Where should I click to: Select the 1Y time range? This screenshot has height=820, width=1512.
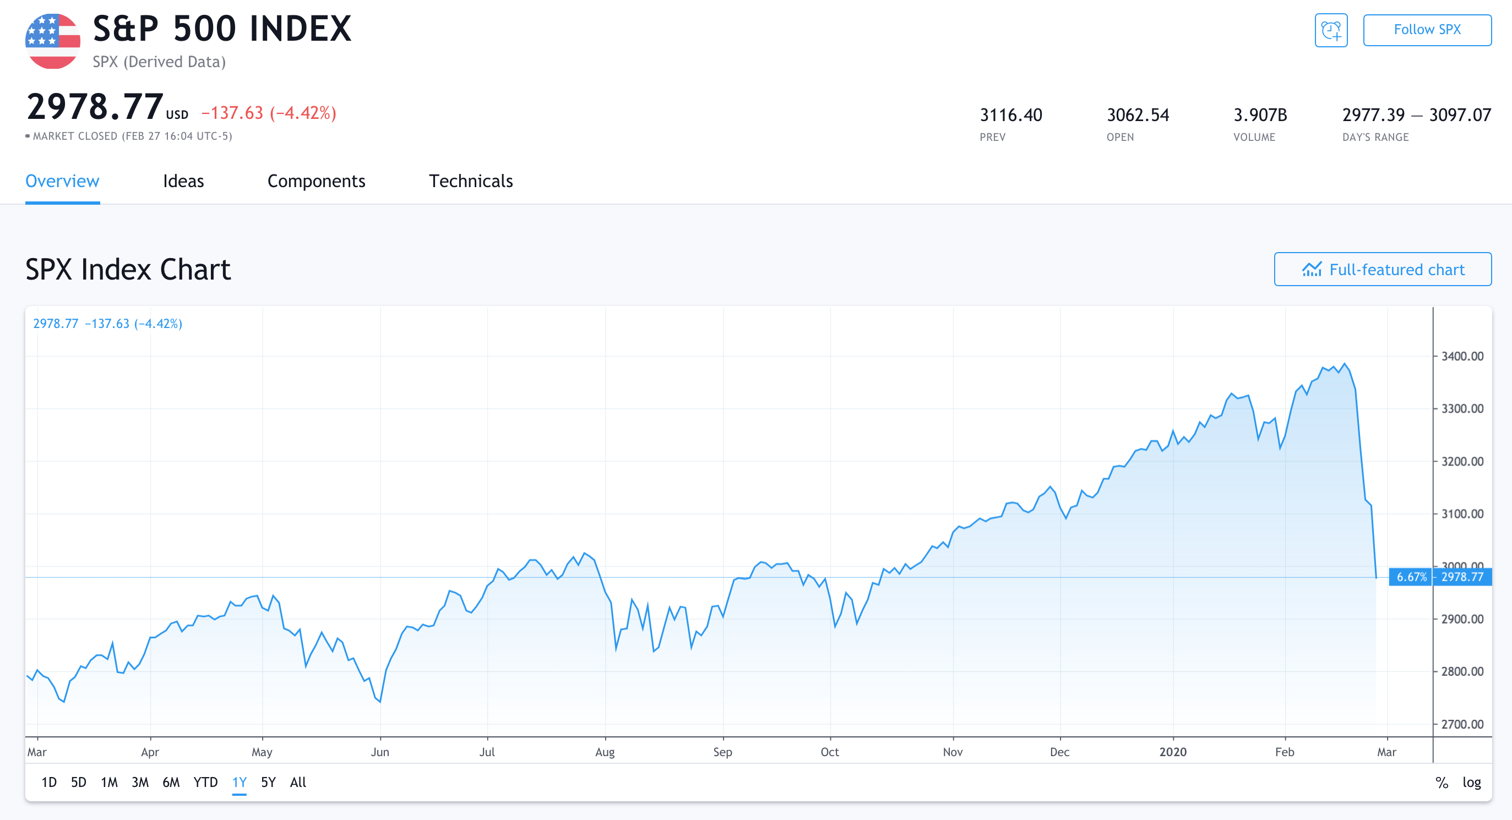[x=239, y=782]
